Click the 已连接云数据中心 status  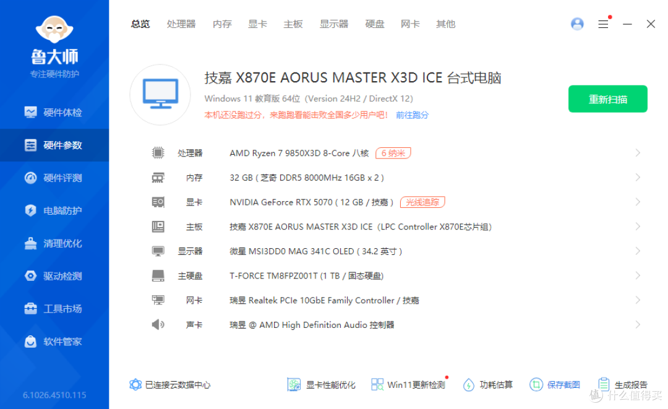(170, 385)
